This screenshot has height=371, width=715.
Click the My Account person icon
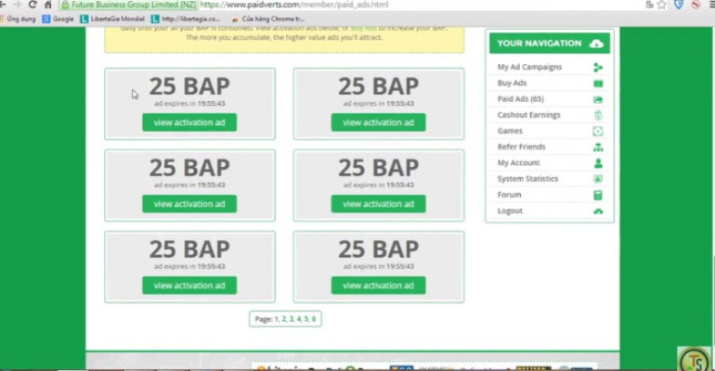tap(598, 163)
